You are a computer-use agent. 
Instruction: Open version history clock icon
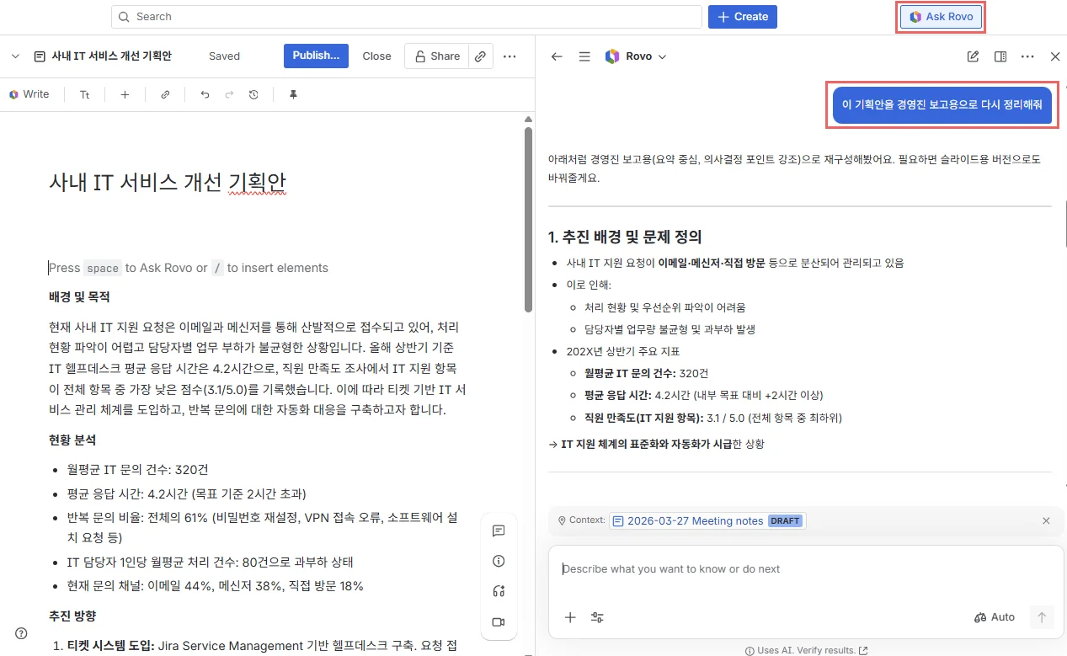coord(253,95)
